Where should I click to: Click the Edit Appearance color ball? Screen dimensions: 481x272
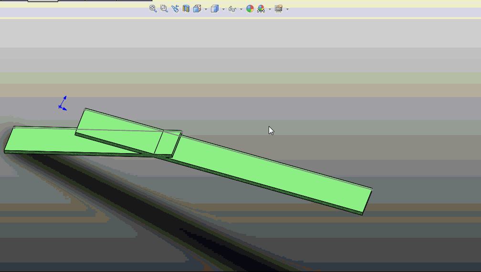[250, 9]
